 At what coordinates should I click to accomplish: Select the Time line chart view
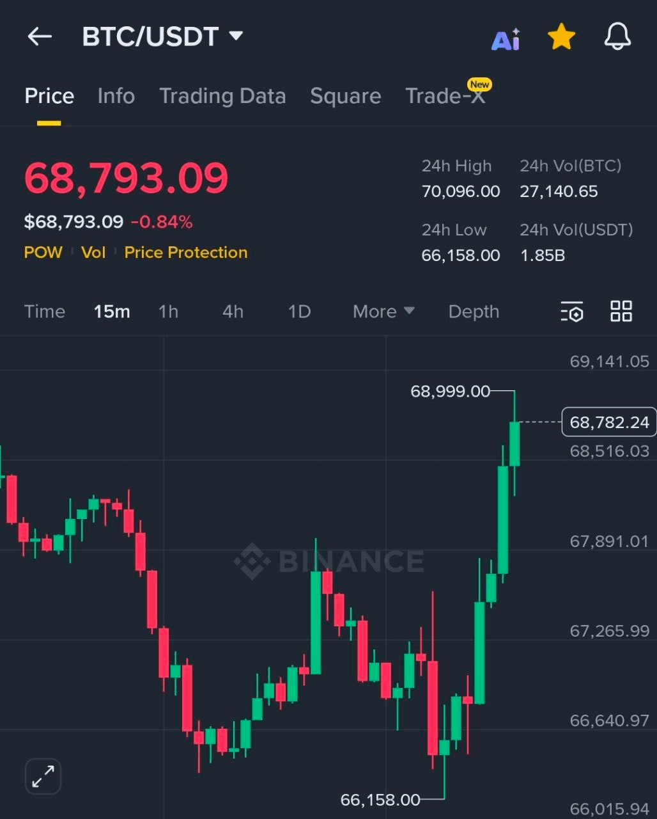click(45, 312)
